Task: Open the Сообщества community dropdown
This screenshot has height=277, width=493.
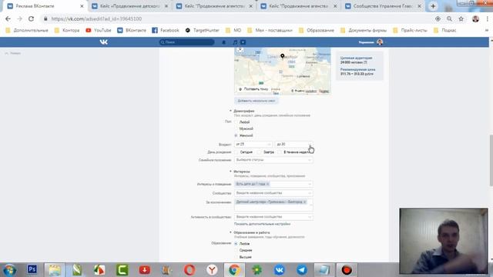Action: point(273,193)
